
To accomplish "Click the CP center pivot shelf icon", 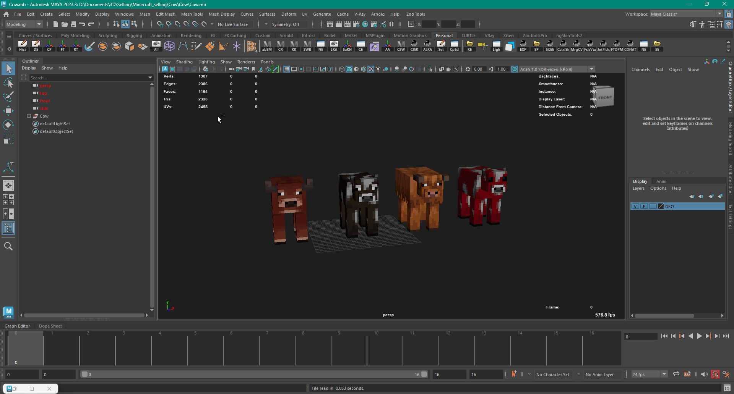I will point(49,46).
